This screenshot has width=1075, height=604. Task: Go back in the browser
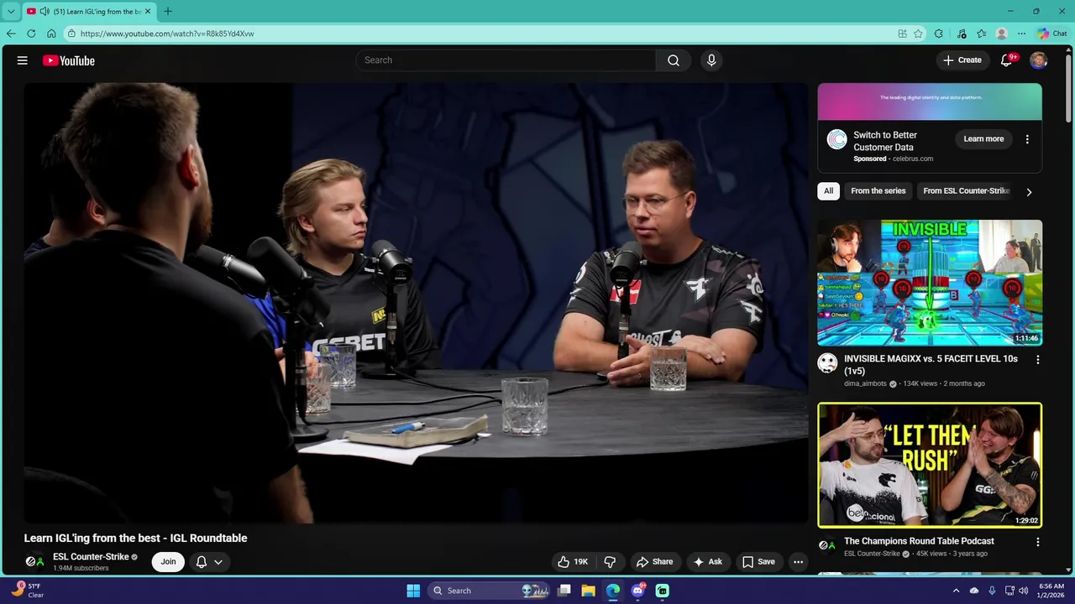(x=11, y=34)
